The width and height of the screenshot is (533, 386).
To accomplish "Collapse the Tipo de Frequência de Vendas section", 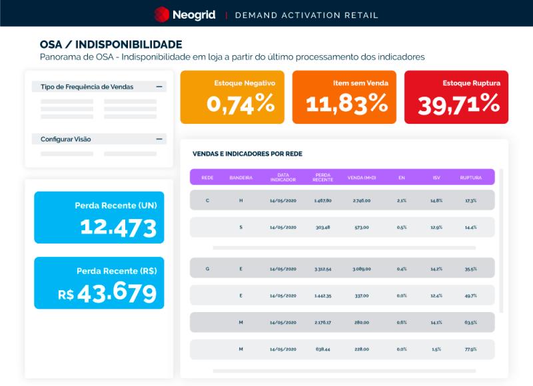I will (x=159, y=87).
